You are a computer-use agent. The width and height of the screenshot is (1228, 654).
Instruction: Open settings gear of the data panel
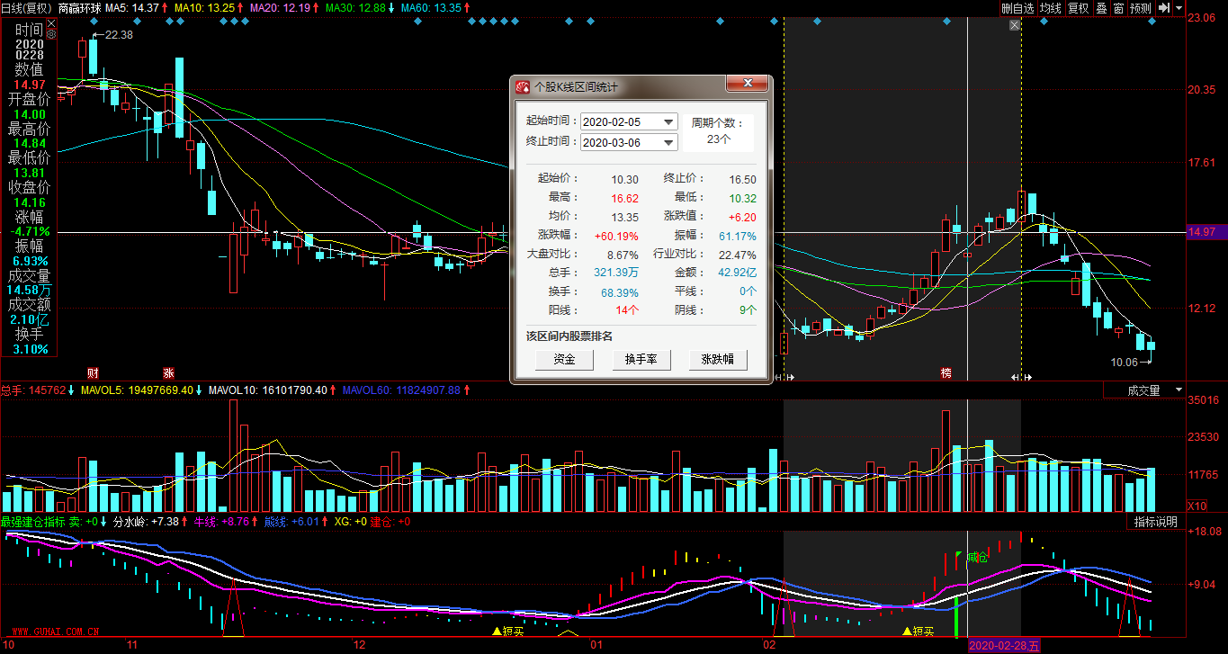click(x=50, y=35)
